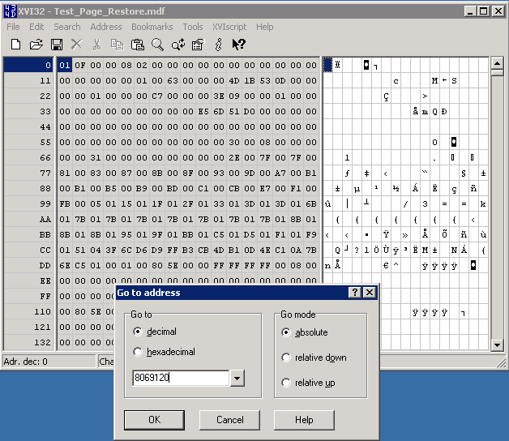Choose the relative down go mode
Image resolution: width=509 pixels, height=441 pixels.
click(286, 358)
